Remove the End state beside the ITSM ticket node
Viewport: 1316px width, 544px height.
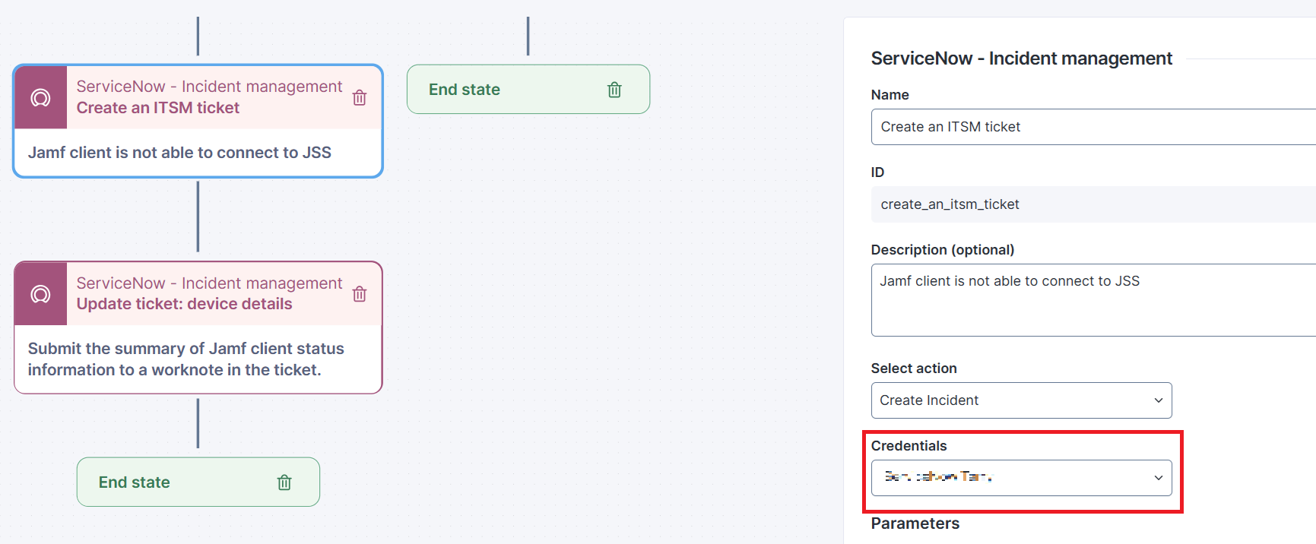[614, 90]
